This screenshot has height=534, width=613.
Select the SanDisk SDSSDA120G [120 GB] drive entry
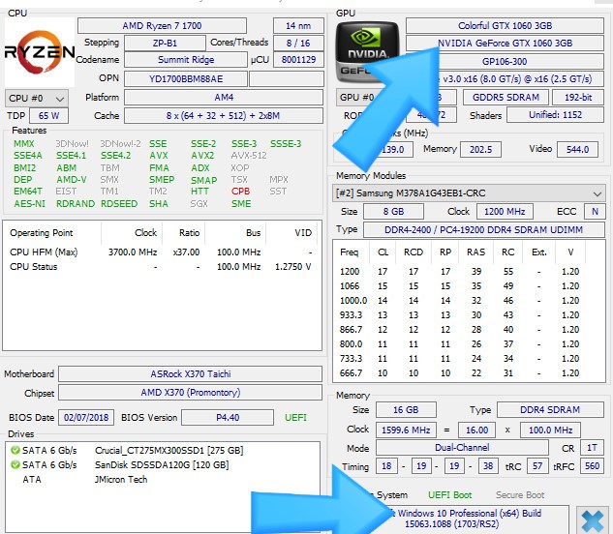[162, 465]
